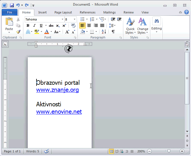Click the www.enovine.net hyperlink
The height and width of the screenshot is (156, 191).
pyautogui.click(x=59, y=112)
